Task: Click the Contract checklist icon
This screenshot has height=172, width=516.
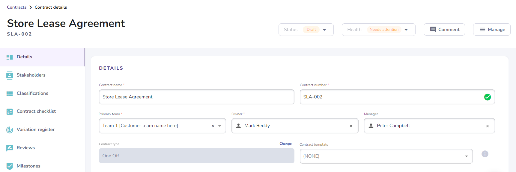Action: [x=10, y=112]
